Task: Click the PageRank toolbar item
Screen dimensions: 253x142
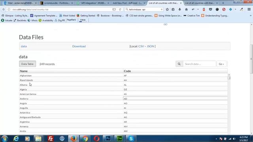Action: click(x=71, y=20)
